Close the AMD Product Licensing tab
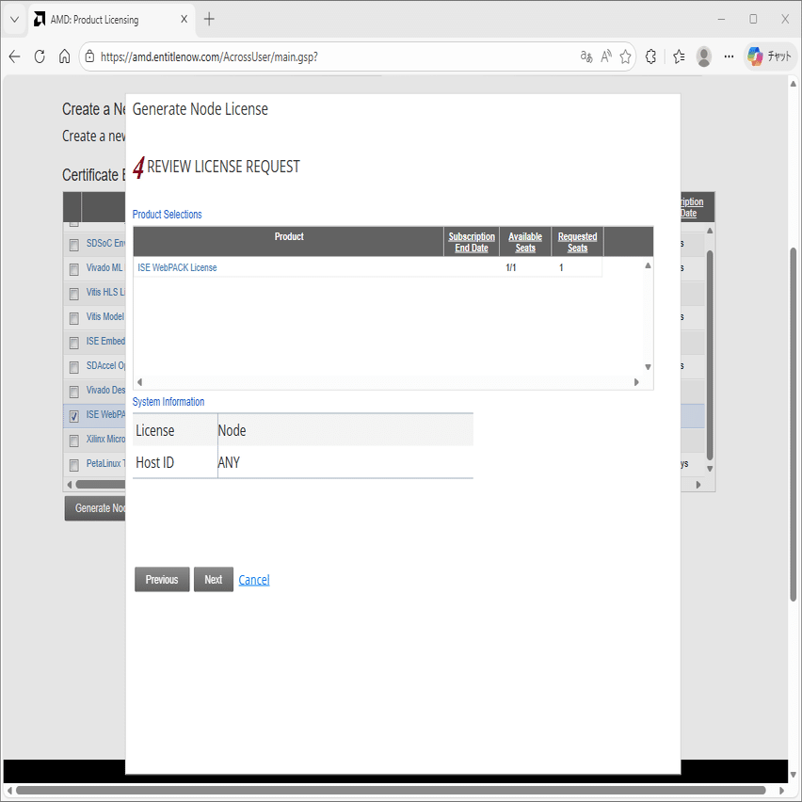The height and width of the screenshot is (802, 802). tap(184, 20)
